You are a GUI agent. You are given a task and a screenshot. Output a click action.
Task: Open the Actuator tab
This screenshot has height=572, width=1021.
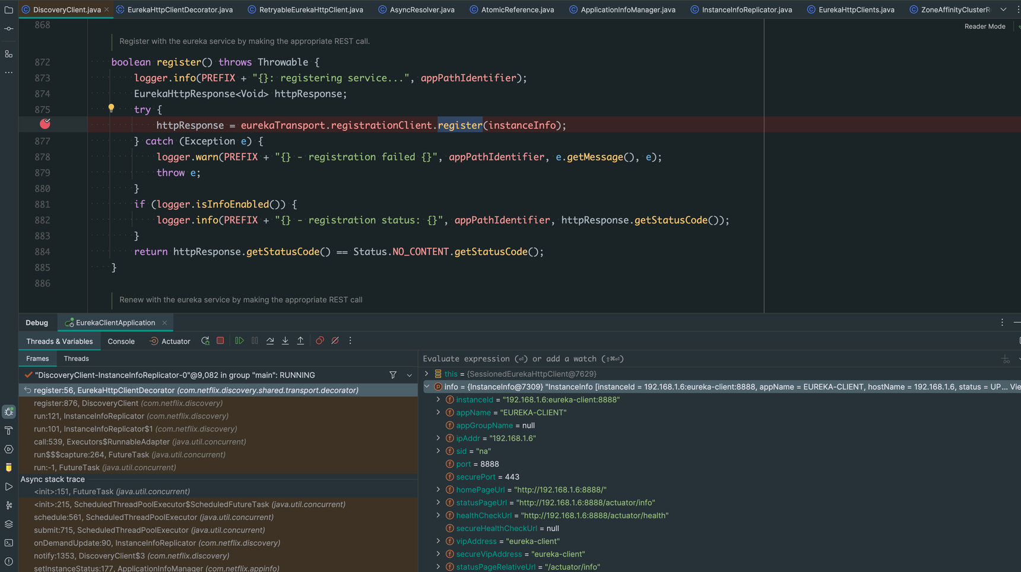pyautogui.click(x=170, y=341)
